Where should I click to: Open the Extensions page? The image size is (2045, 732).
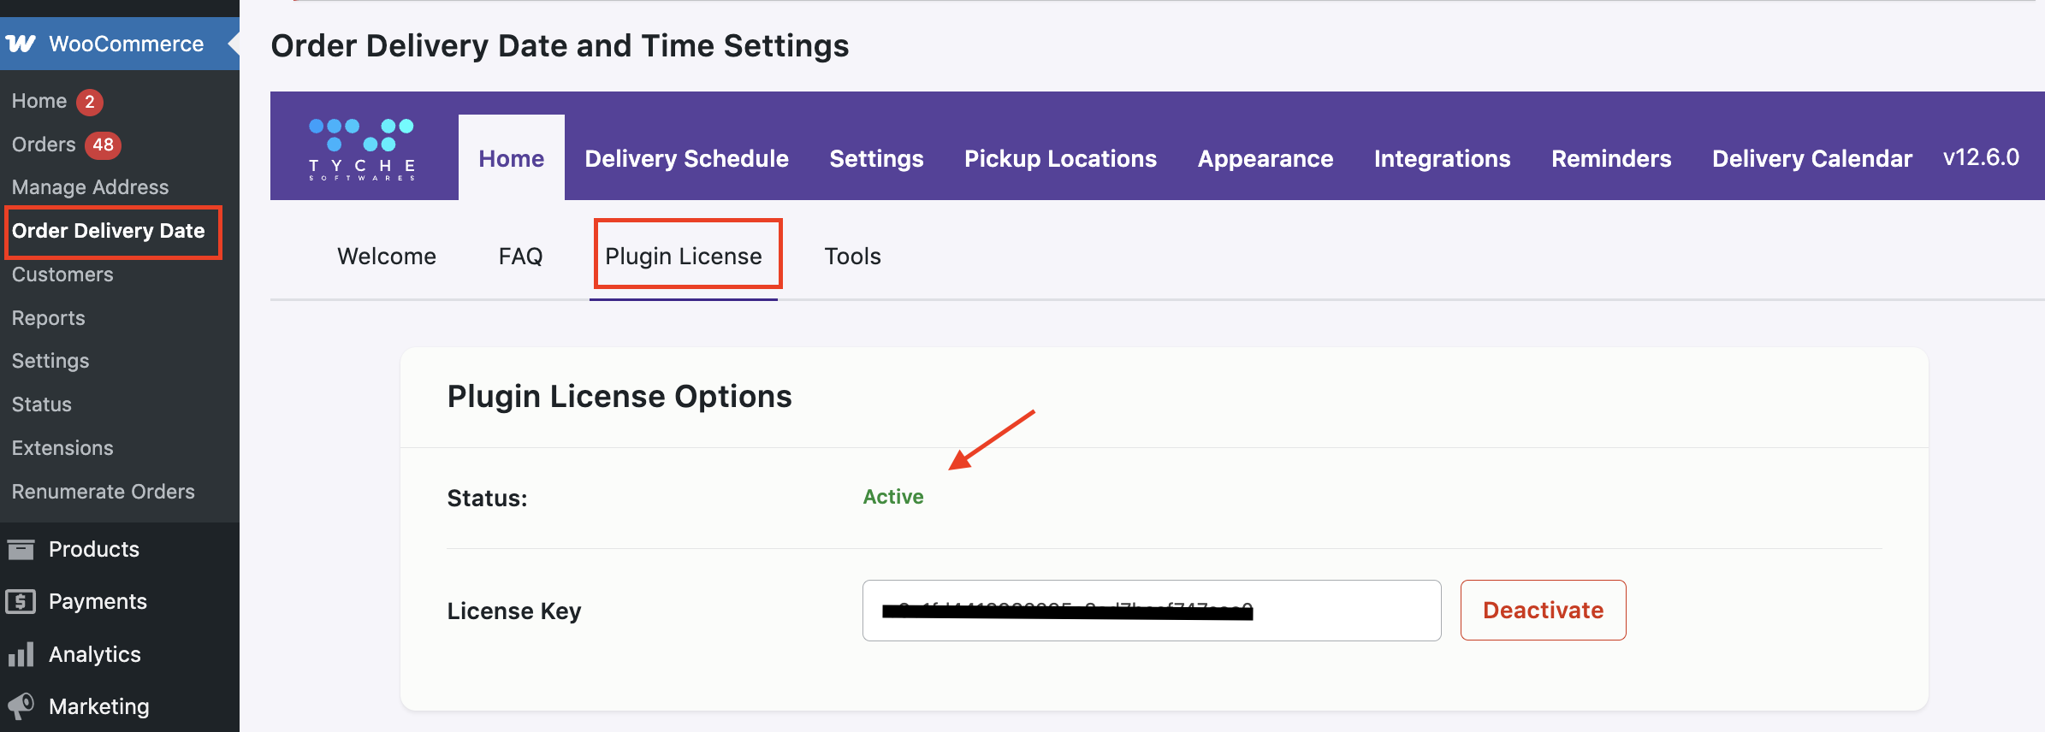(x=62, y=448)
